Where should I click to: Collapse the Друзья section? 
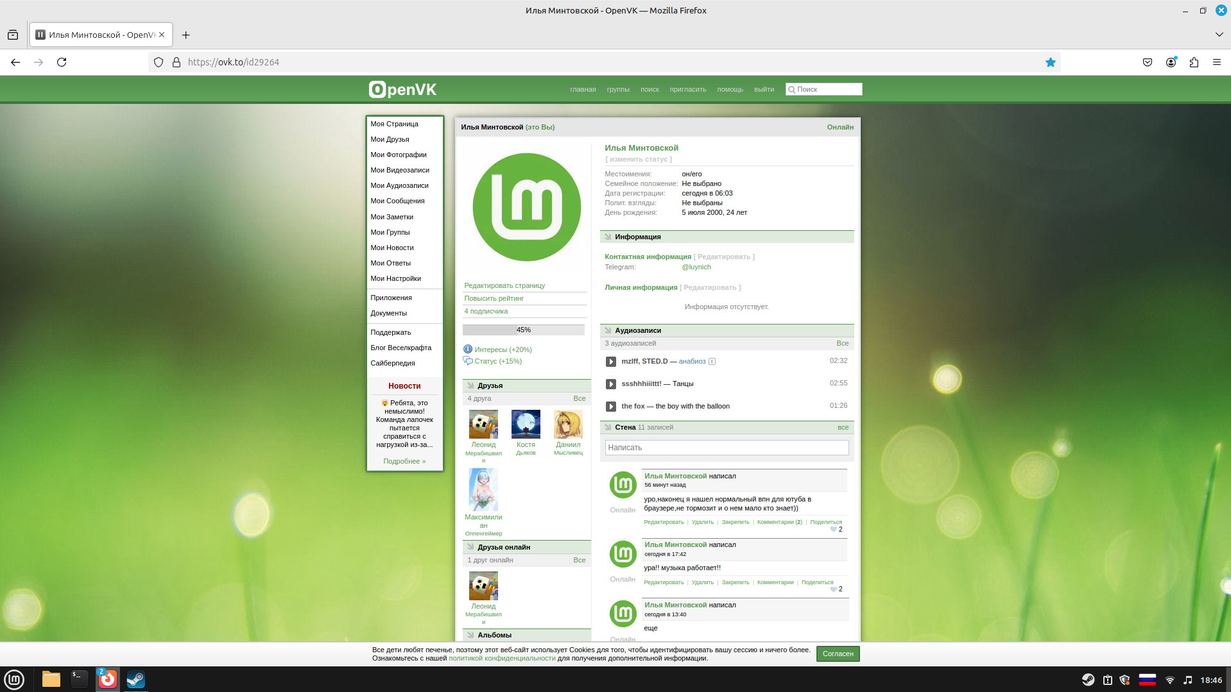tap(470, 385)
